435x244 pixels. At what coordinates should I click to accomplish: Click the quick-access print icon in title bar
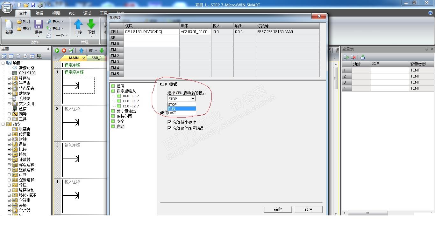[x=40, y=5]
